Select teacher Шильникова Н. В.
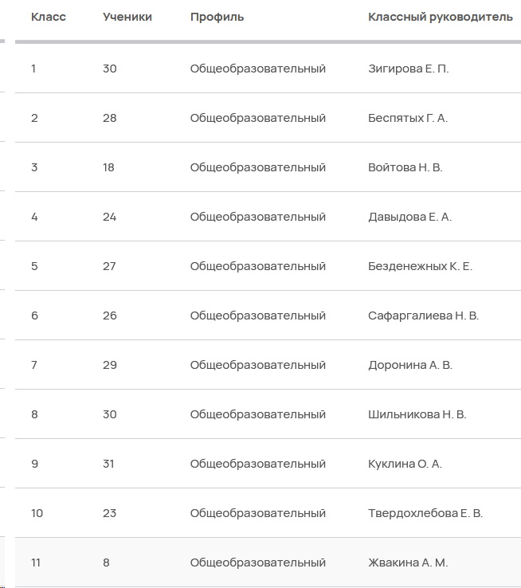The width and height of the screenshot is (521, 588). (417, 414)
